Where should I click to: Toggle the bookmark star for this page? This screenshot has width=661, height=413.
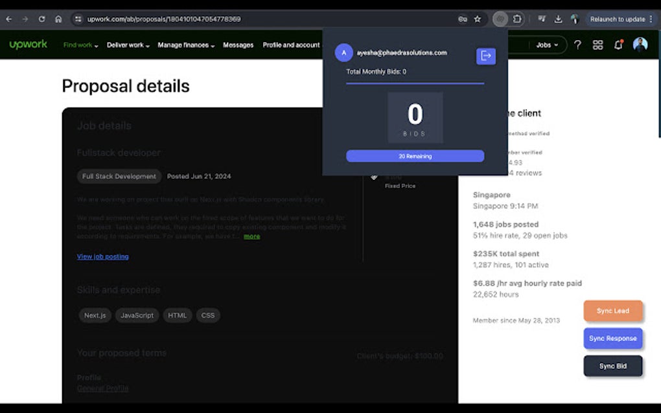[x=478, y=19]
